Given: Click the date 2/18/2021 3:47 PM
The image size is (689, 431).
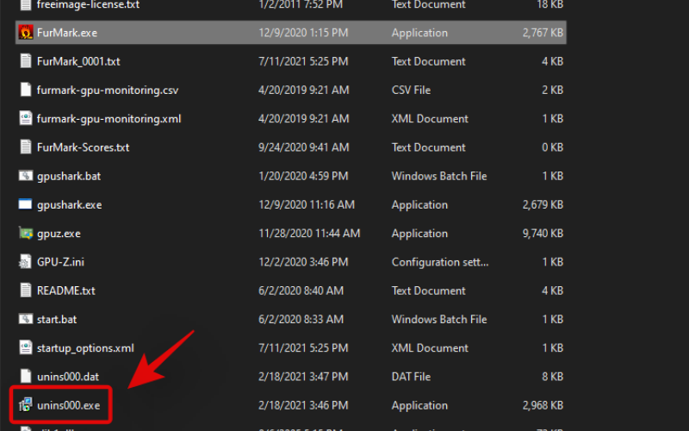Looking at the screenshot, I should (x=303, y=377).
